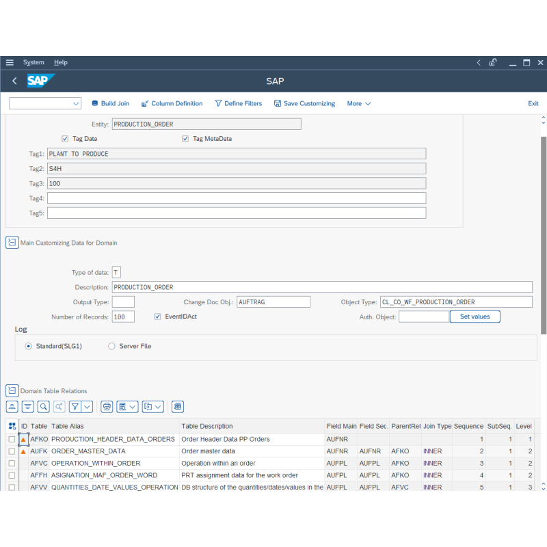The height and width of the screenshot is (547, 547).
Task: Click the scroll up arrow at top right
Action: pos(543,118)
